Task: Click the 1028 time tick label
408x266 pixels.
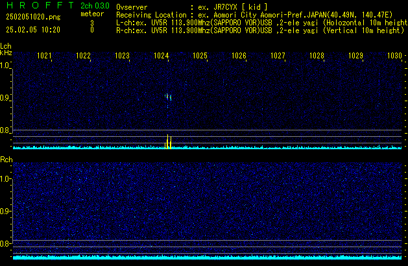Action: [x=317, y=56]
